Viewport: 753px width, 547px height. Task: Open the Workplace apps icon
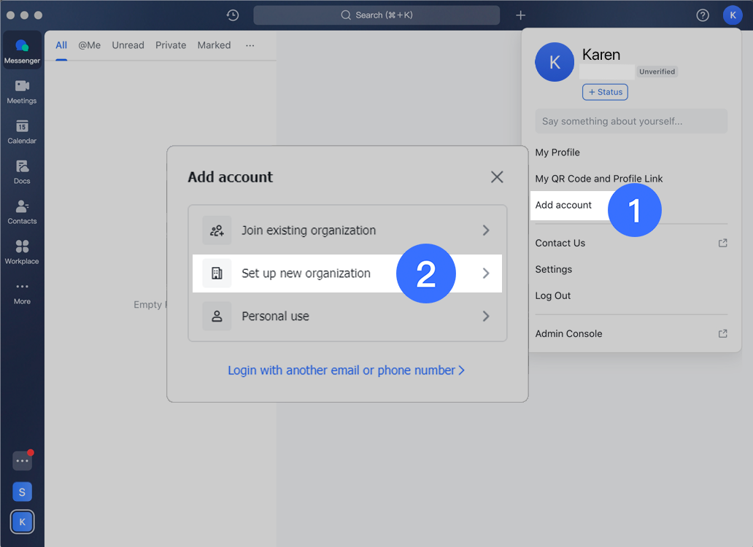[x=22, y=252]
